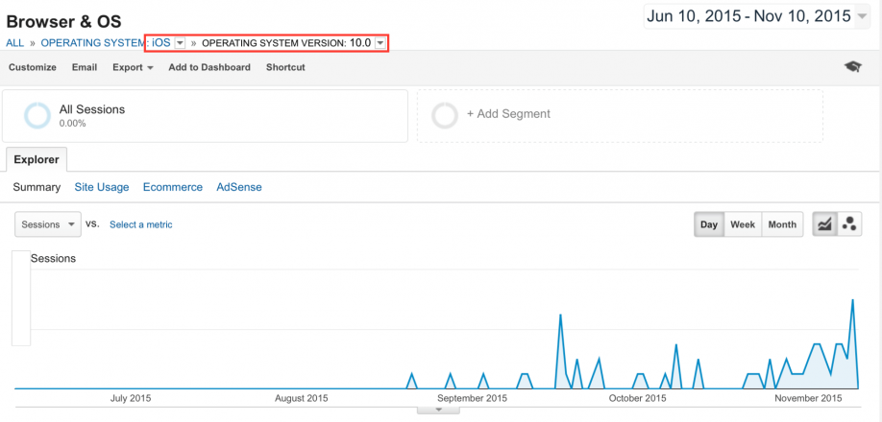The width and height of the screenshot is (882, 422).
Task: Expand the Export menu
Action: pyautogui.click(x=133, y=67)
